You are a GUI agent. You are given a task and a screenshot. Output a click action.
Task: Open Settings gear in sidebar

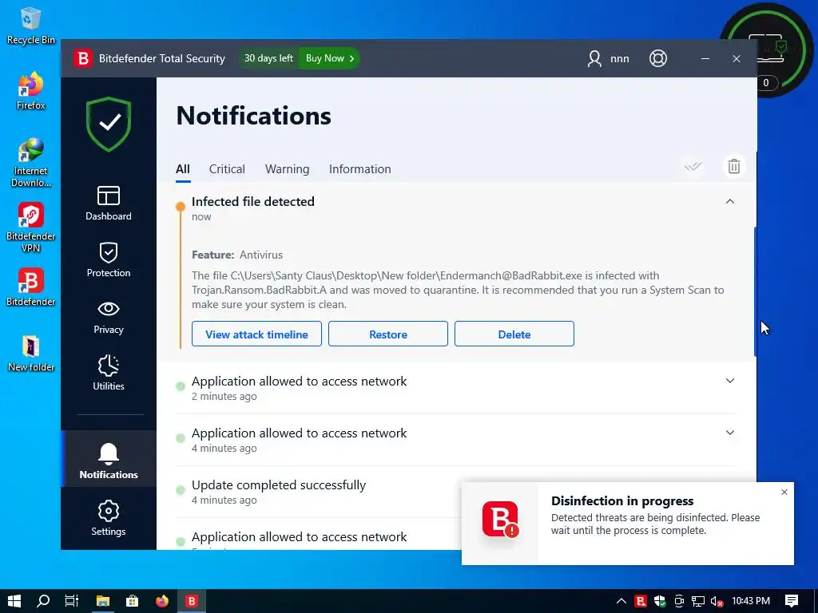(109, 517)
